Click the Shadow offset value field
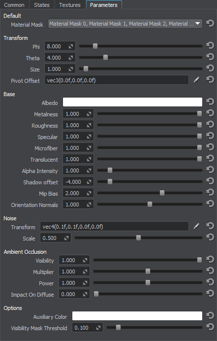 (x=78, y=182)
